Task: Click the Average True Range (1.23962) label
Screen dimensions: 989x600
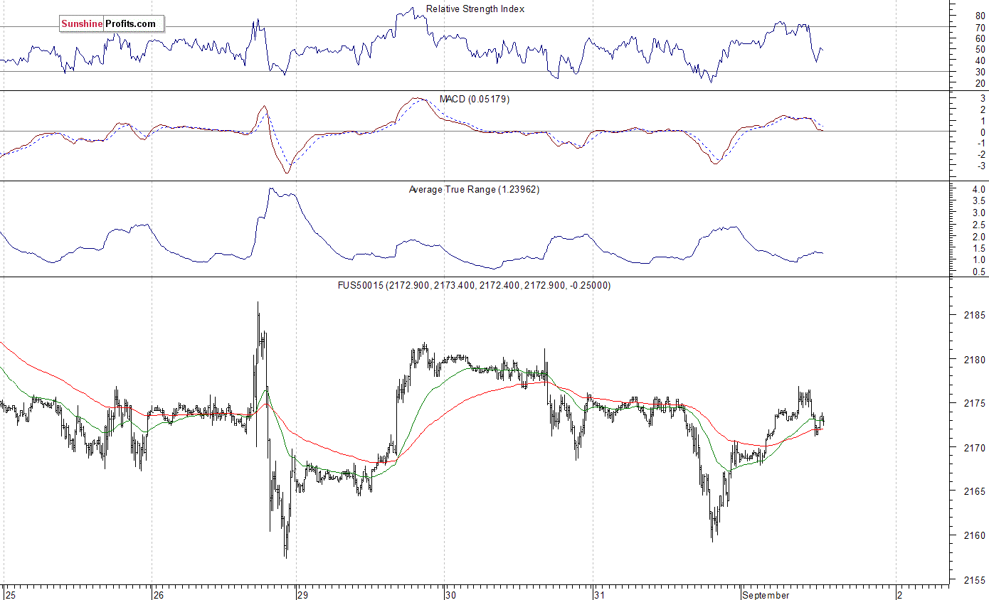Action: coord(474,190)
